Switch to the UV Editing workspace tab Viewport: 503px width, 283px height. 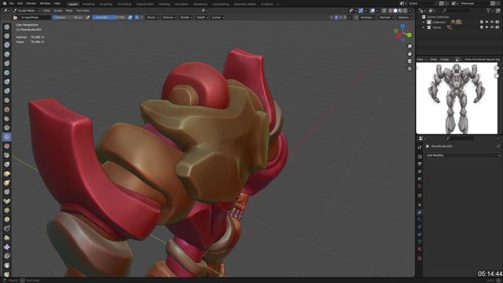pyautogui.click(x=124, y=4)
